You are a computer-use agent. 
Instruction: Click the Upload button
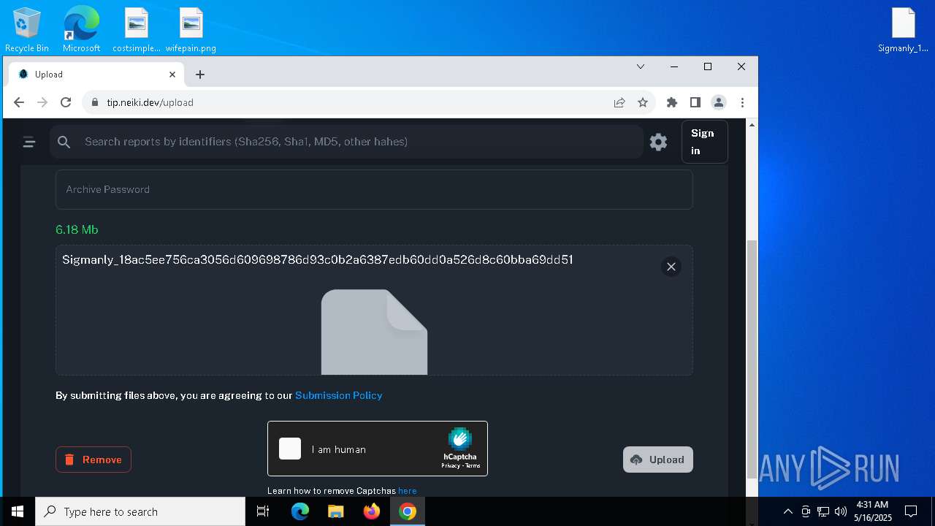(657, 460)
